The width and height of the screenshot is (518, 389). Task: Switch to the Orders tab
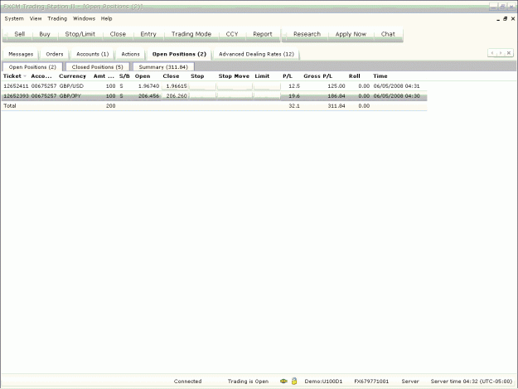pos(55,54)
